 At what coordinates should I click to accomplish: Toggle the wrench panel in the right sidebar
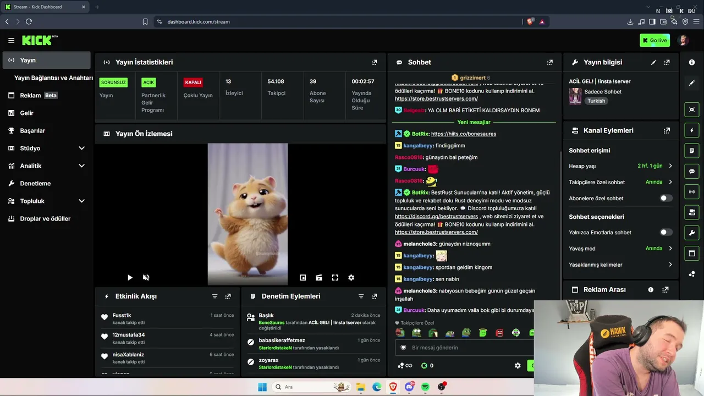point(692,233)
